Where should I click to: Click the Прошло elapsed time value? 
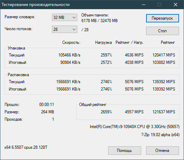[x=47, y=105]
